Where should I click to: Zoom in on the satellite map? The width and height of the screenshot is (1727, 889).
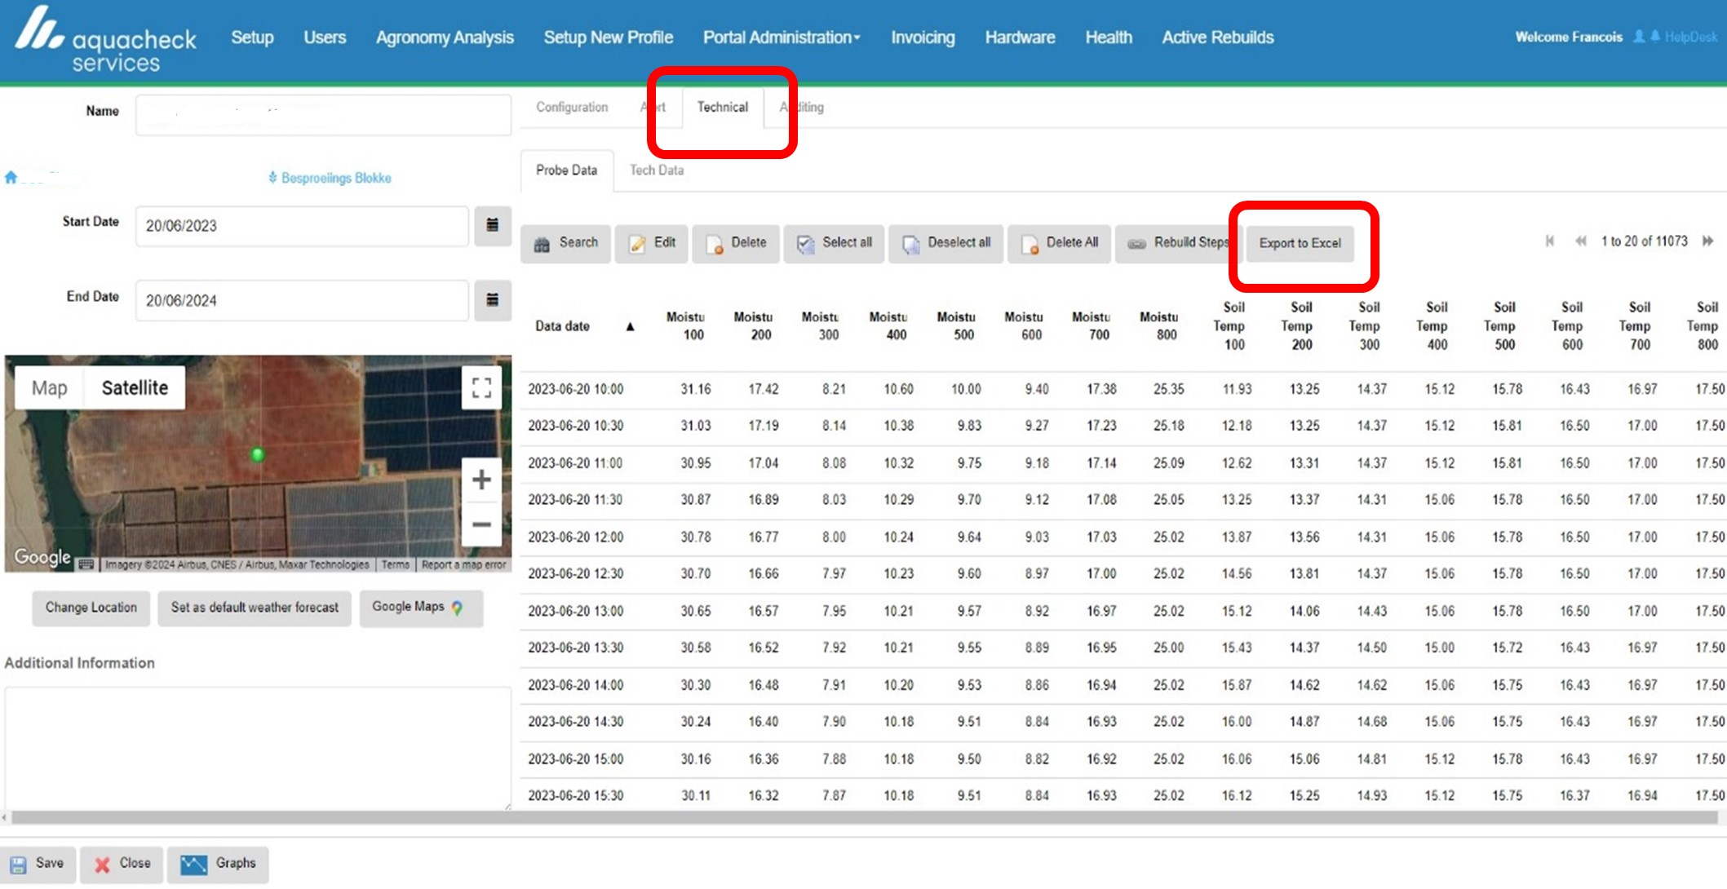(481, 480)
